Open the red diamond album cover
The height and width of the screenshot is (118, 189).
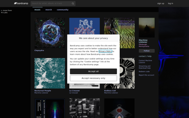[119, 108]
